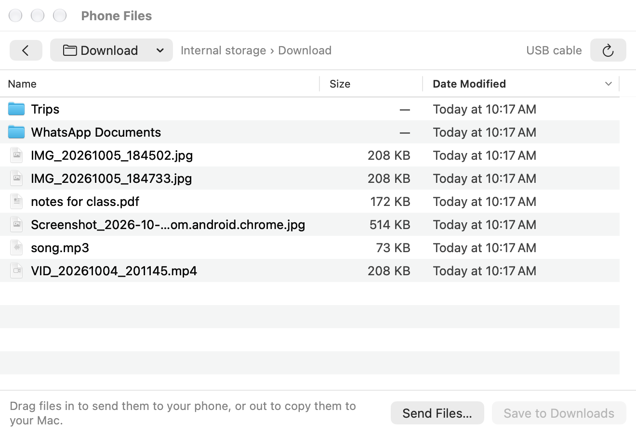The height and width of the screenshot is (435, 636).
Task: Click the WhatsApp Documents folder icon
Action: coord(16,132)
